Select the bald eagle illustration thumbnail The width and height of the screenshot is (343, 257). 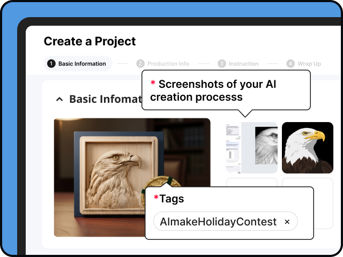(308, 148)
